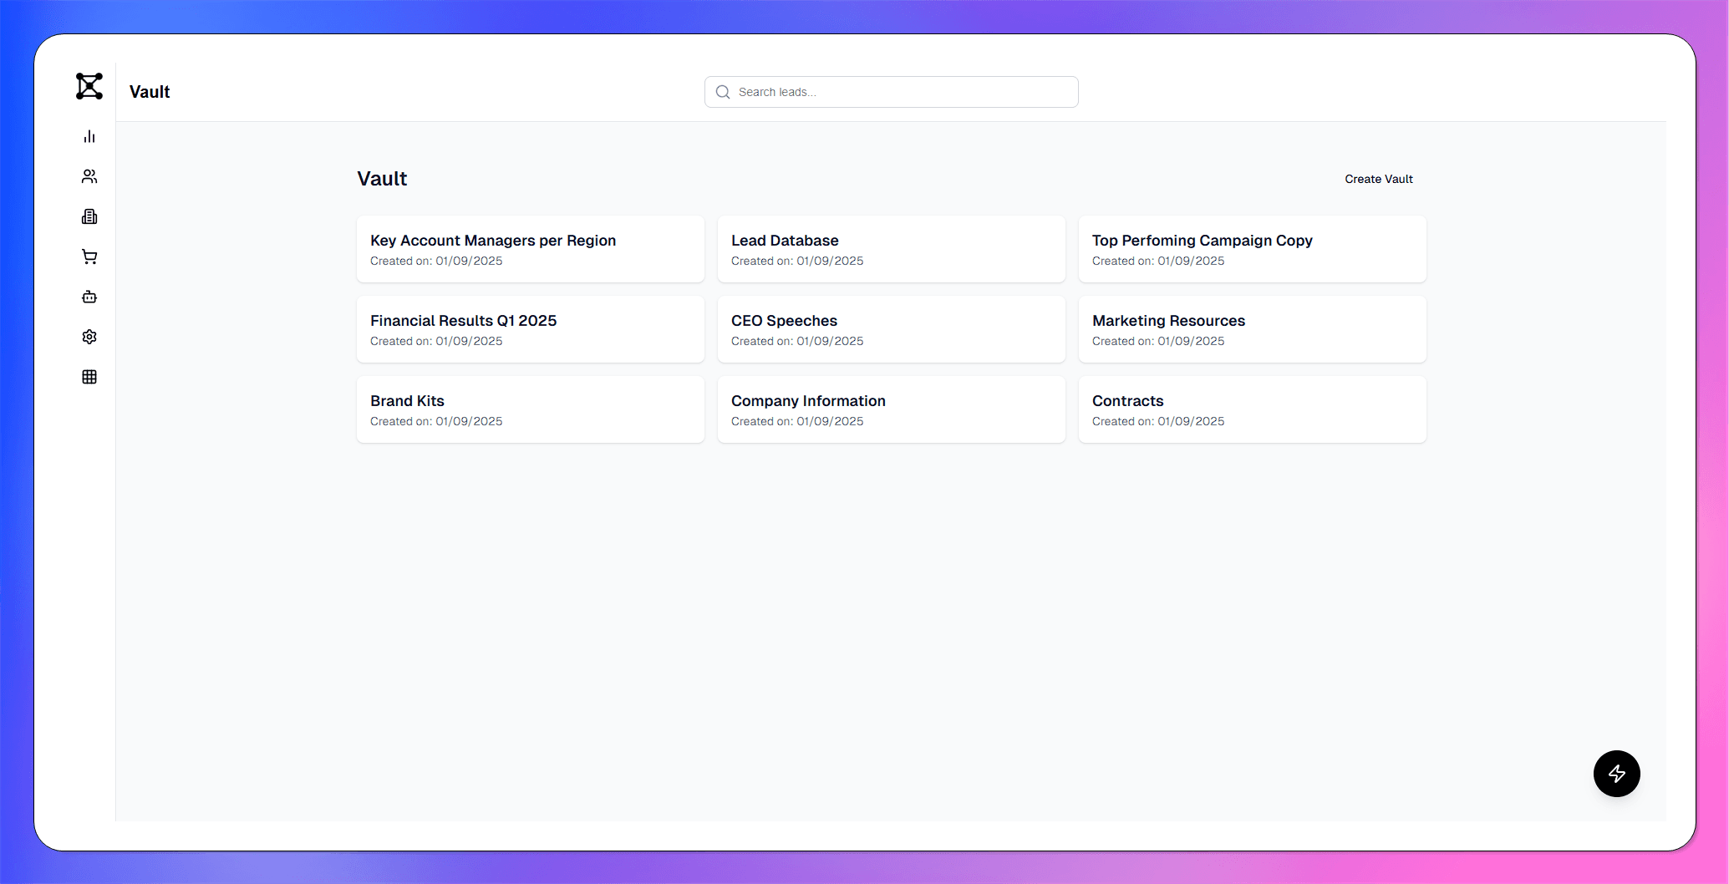The image size is (1729, 884).
Task: Open the companies building icon
Action: pyautogui.click(x=89, y=216)
